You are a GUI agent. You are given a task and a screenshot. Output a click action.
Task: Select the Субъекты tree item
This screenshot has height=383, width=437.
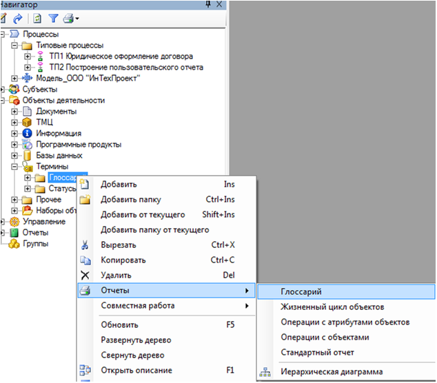coord(40,89)
